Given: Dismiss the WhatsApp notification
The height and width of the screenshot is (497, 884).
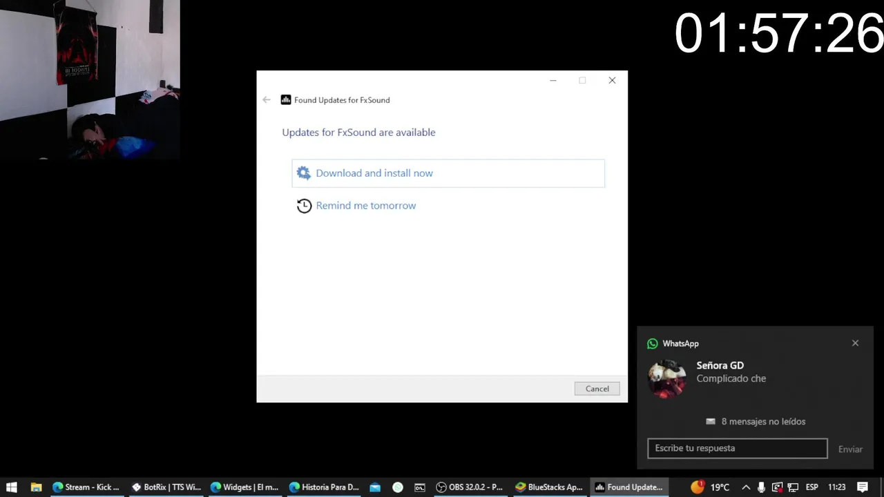Looking at the screenshot, I should pos(855,343).
